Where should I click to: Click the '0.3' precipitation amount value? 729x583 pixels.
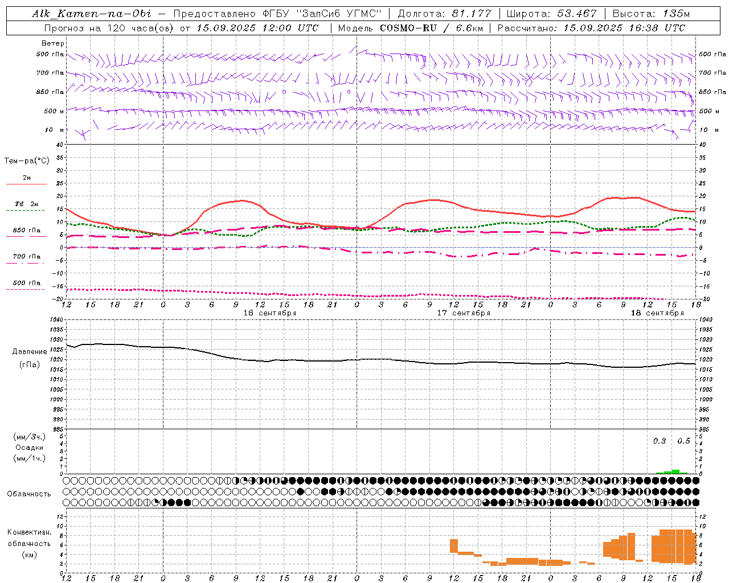[660, 441]
